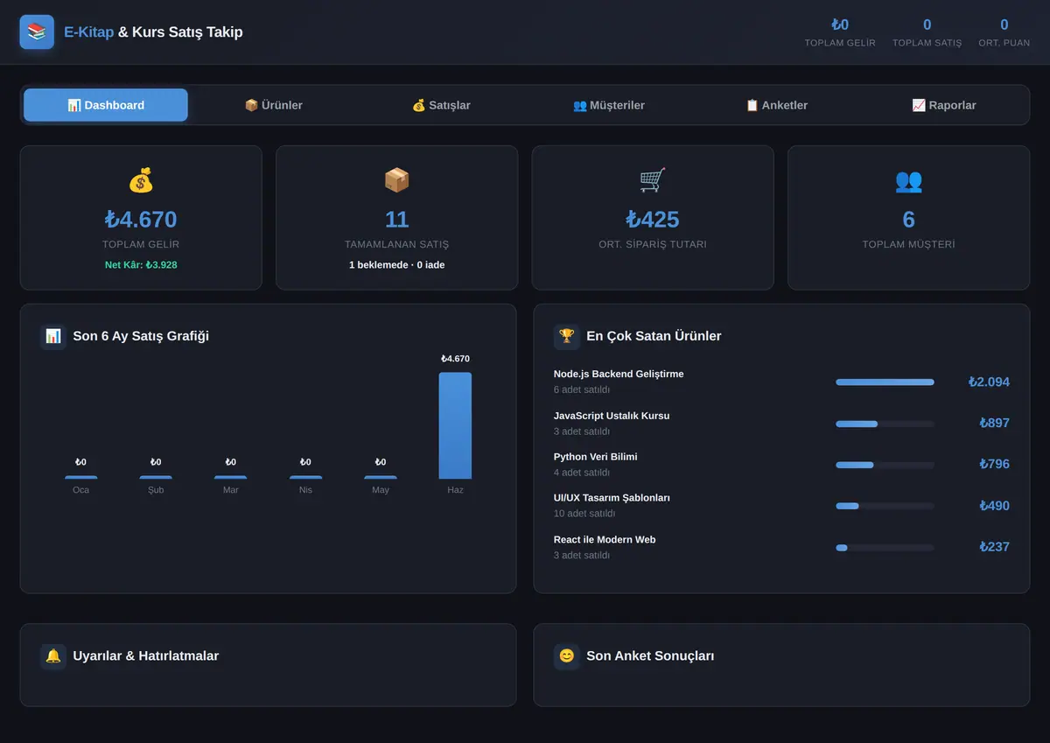Click the bar chart icon beside Son 6 Ay Satış Grafiği
The width and height of the screenshot is (1050, 743).
[x=53, y=336]
